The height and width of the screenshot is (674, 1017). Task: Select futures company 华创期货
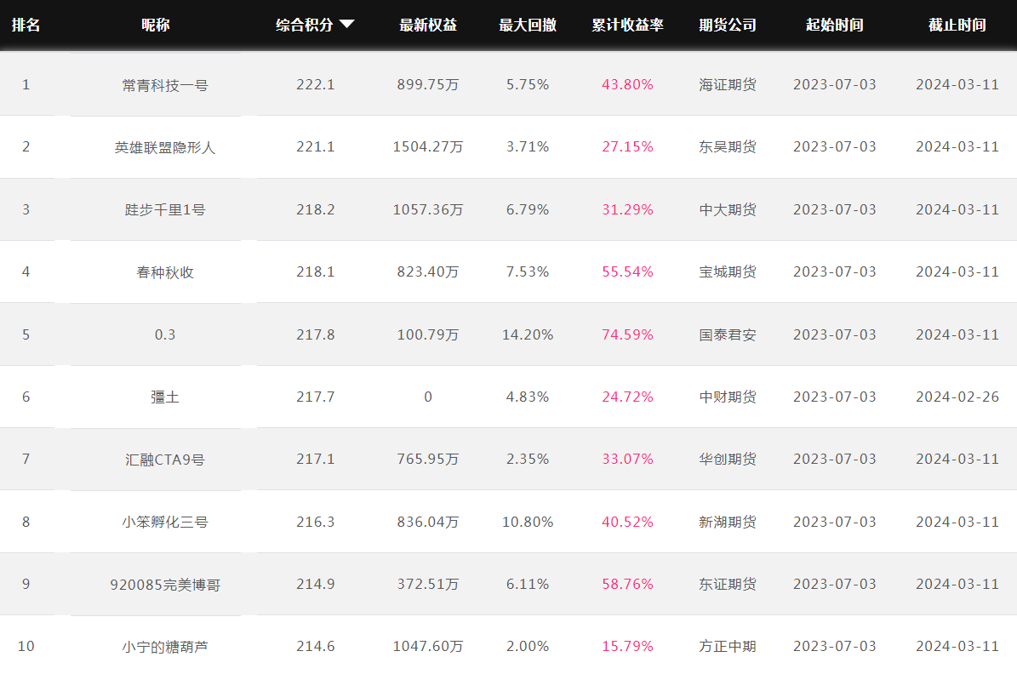tap(728, 460)
